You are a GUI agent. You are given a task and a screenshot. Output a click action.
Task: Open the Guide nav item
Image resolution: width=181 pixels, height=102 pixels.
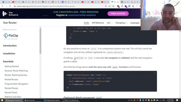click(x=86, y=23)
